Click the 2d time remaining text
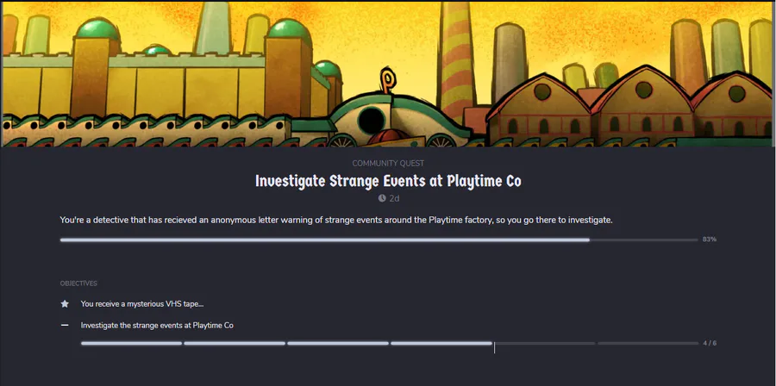 click(394, 198)
